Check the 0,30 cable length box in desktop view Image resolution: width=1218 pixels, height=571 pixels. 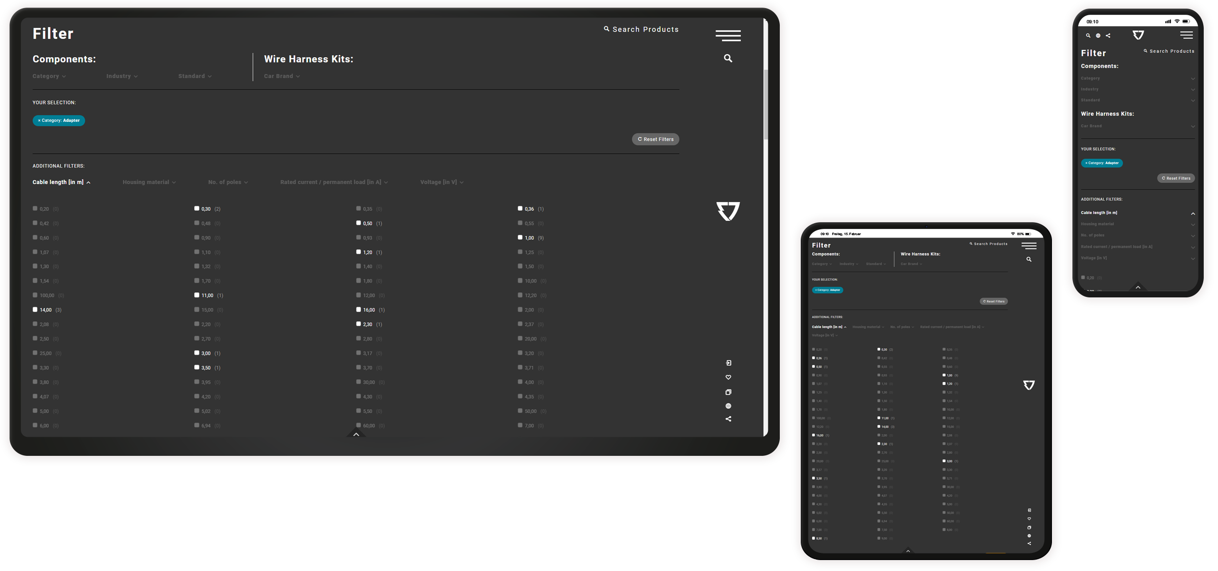point(197,209)
